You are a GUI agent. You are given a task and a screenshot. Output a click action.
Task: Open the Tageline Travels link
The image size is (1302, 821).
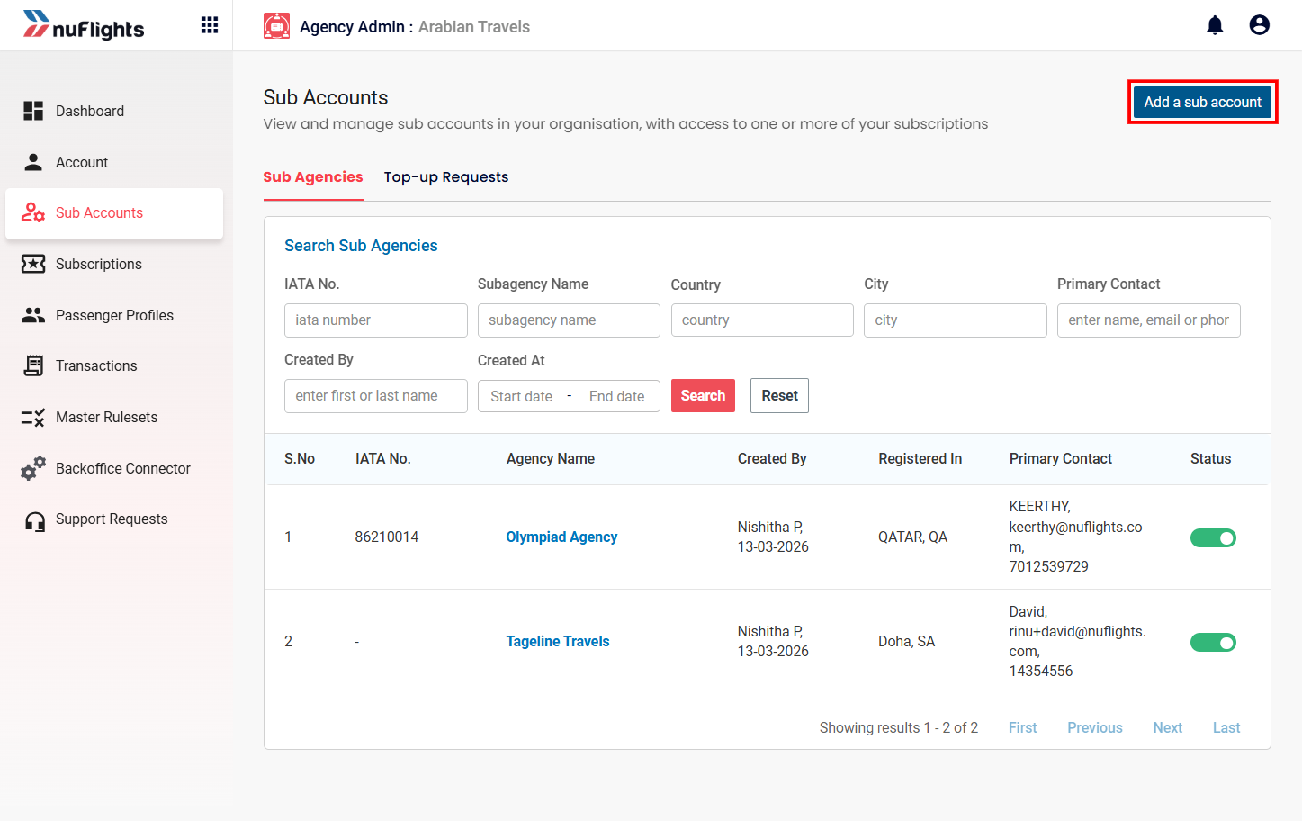(x=558, y=641)
